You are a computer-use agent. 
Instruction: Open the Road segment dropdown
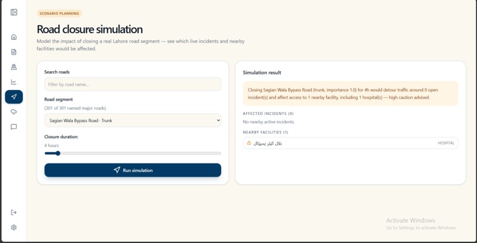pyautogui.click(x=133, y=120)
